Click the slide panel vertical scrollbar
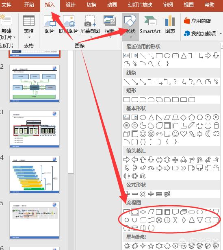 71,112
